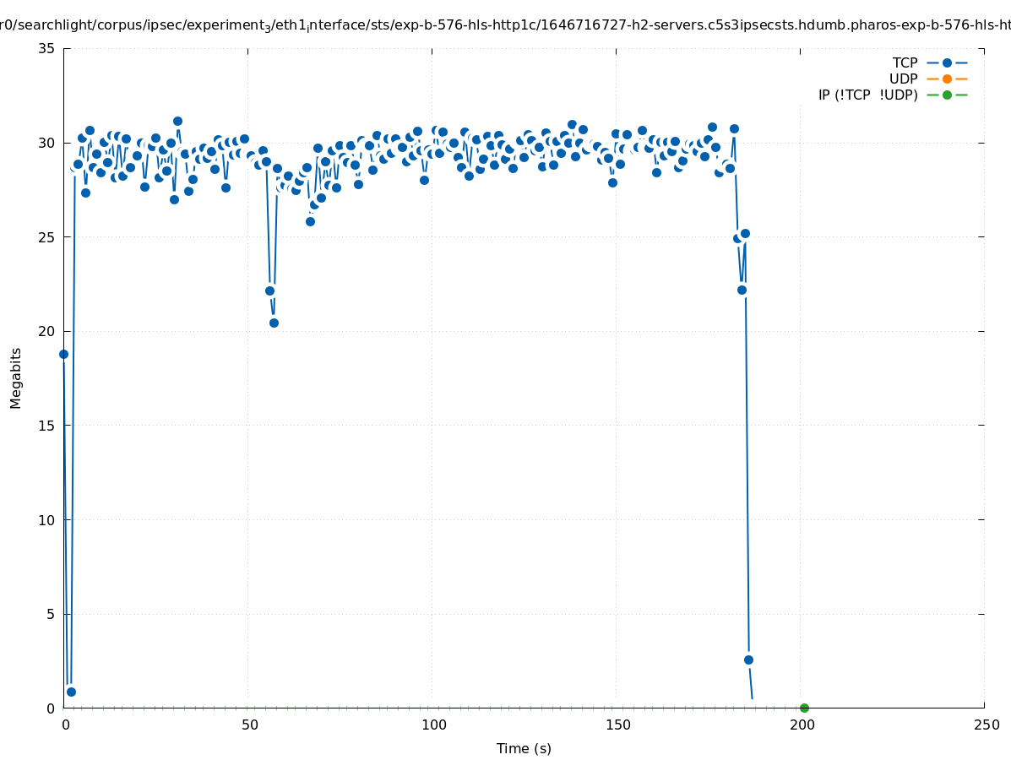This screenshot has width=1011, height=760.
Task: Click the orange UDP legend marker
Action: [x=947, y=79]
